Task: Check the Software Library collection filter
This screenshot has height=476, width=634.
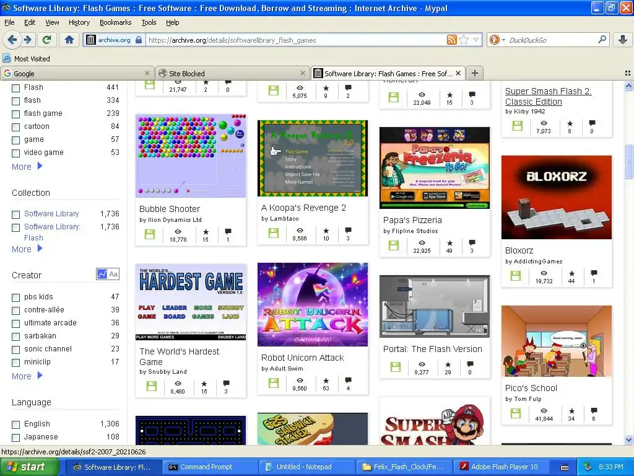Action: pyautogui.click(x=15, y=214)
